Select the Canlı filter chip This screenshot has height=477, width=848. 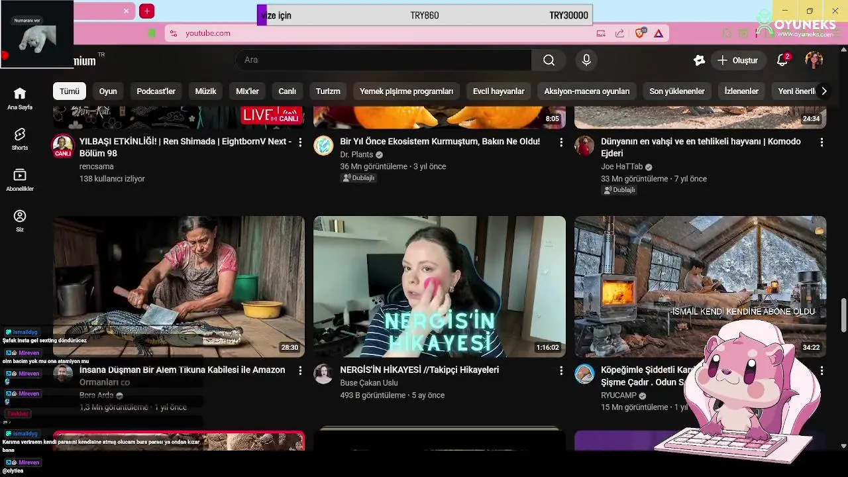tap(287, 91)
